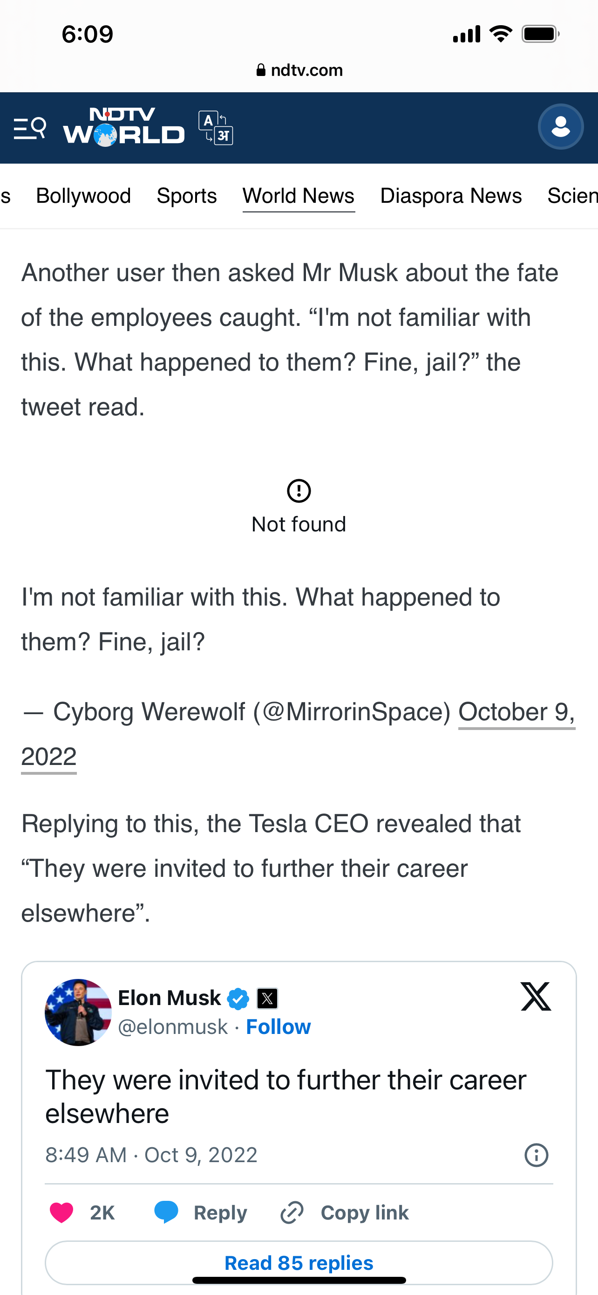Tap Elon Musk's verified badge
The width and height of the screenshot is (598, 1295).
tap(238, 999)
